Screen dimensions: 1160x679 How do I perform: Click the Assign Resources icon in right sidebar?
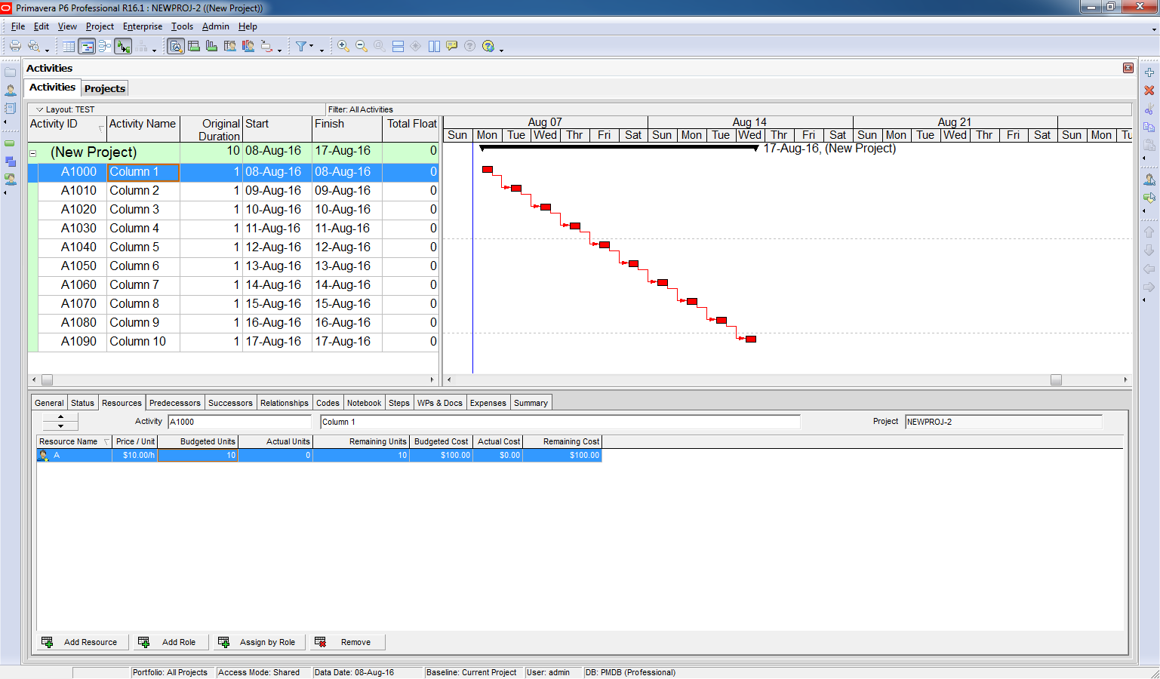pos(1149,180)
